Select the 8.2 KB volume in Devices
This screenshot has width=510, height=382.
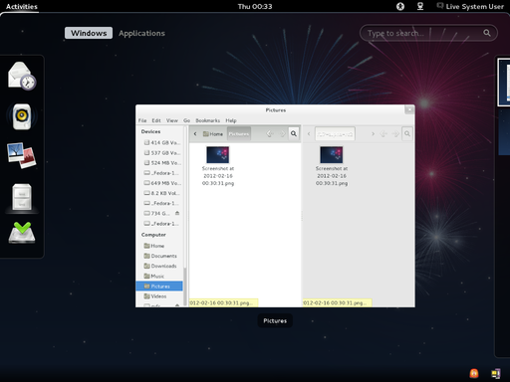(x=159, y=193)
